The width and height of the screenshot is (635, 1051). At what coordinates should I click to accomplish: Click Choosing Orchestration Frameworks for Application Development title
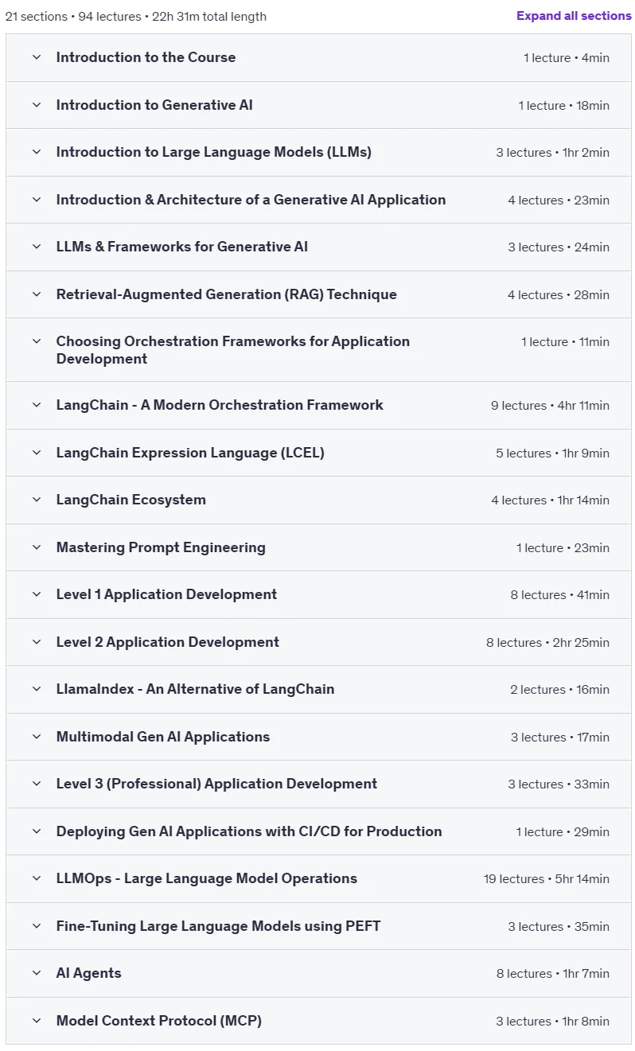[233, 350]
